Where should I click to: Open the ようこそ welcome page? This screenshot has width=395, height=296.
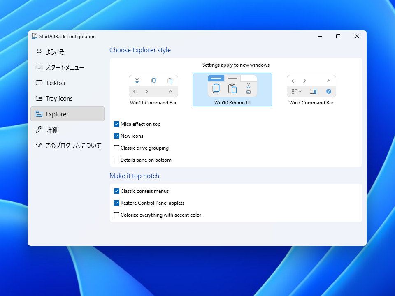[x=67, y=52]
